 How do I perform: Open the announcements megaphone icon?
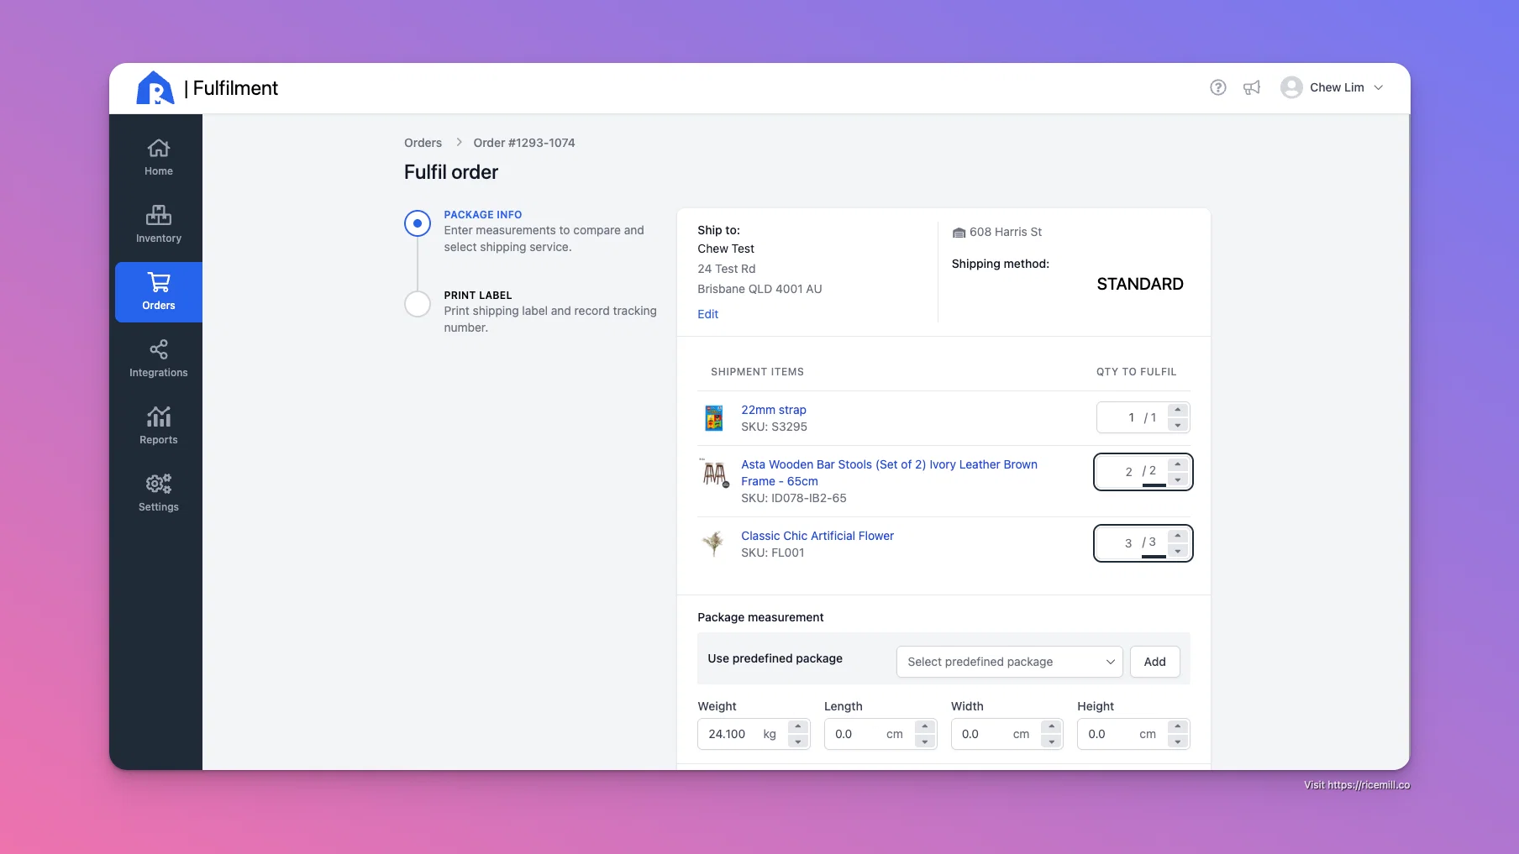pos(1252,87)
